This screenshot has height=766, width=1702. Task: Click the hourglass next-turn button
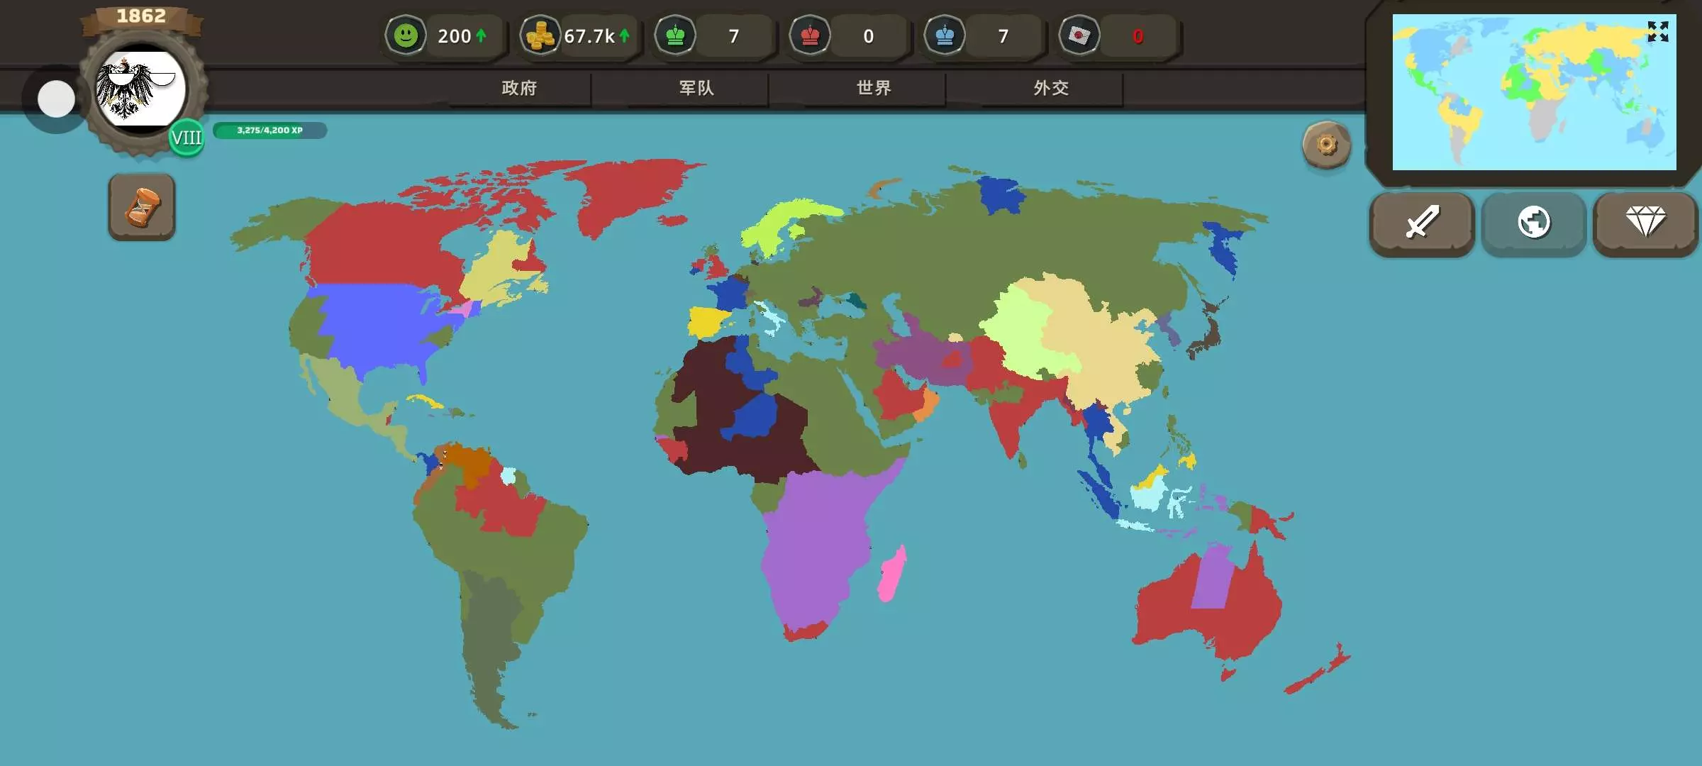142,207
